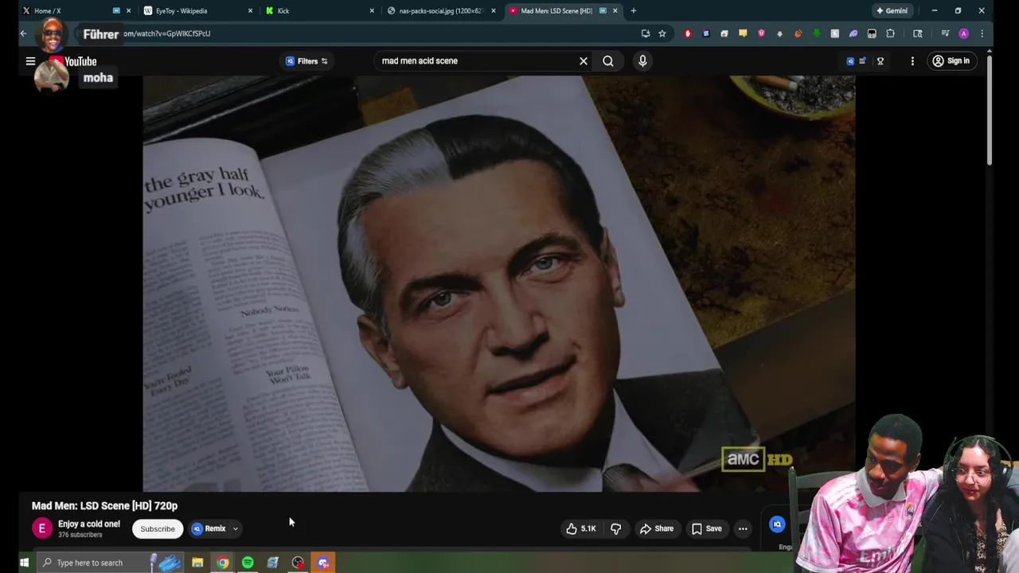Open the YouTube hamburger guide menu
Image resolution: width=1019 pixels, height=573 pixels.
point(30,61)
